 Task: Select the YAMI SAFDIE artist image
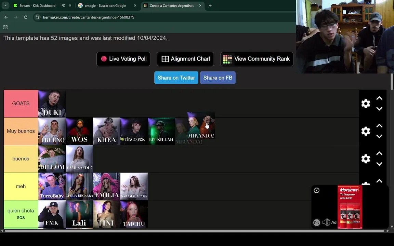[x=79, y=159]
